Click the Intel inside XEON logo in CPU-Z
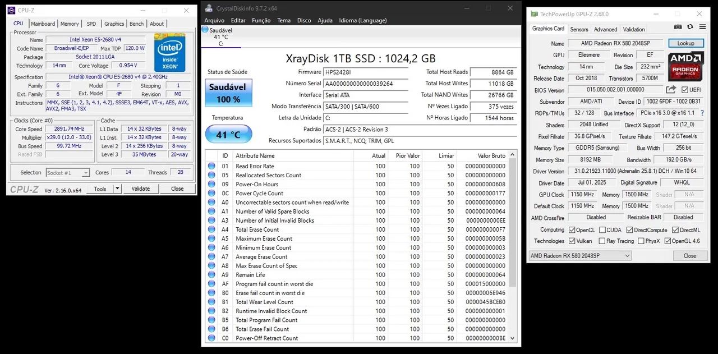718x354 pixels. (x=169, y=53)
